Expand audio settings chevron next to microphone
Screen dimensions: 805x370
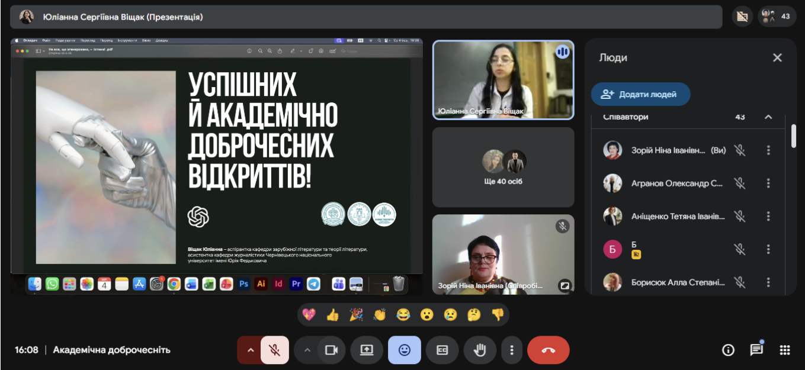250,350
